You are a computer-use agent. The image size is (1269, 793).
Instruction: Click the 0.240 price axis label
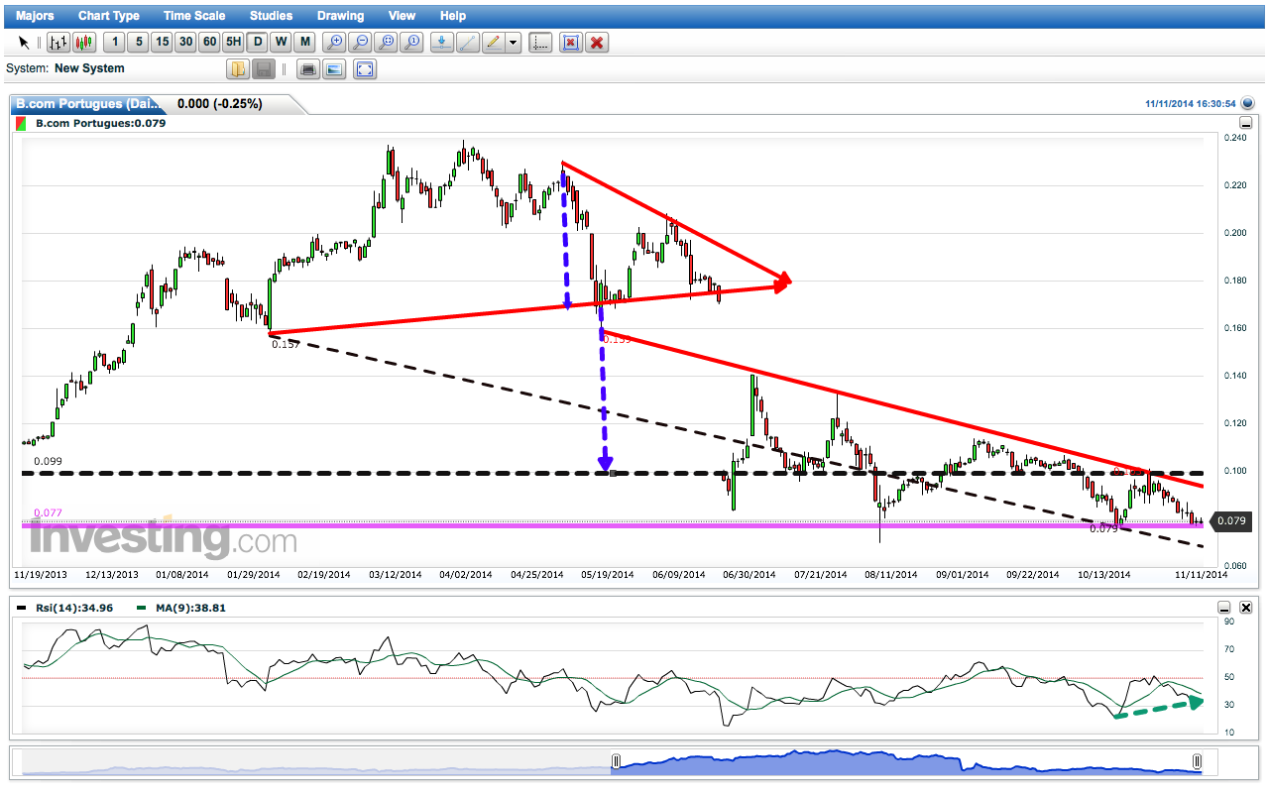coord(1234,138)
